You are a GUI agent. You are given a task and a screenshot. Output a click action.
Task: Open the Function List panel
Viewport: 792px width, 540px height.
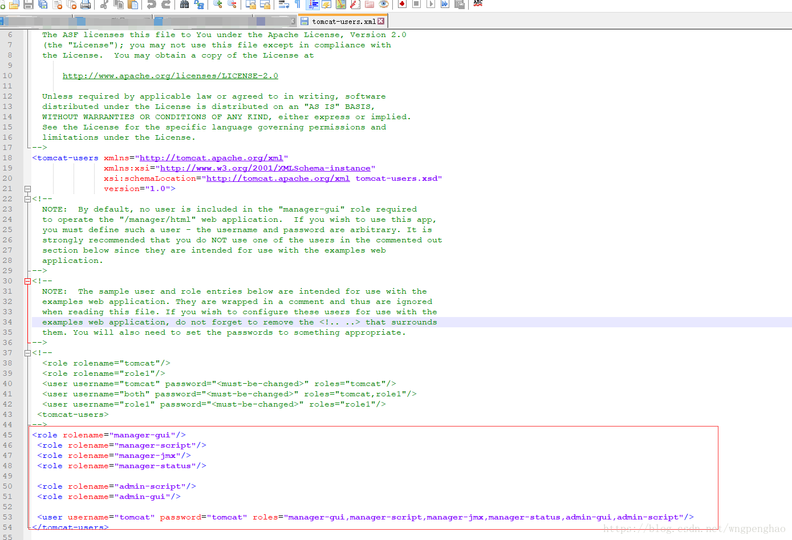pyautogui.click(x=355, y=5)
